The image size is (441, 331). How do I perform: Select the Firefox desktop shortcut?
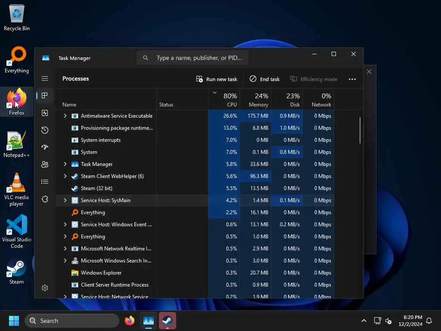(17, 102)
